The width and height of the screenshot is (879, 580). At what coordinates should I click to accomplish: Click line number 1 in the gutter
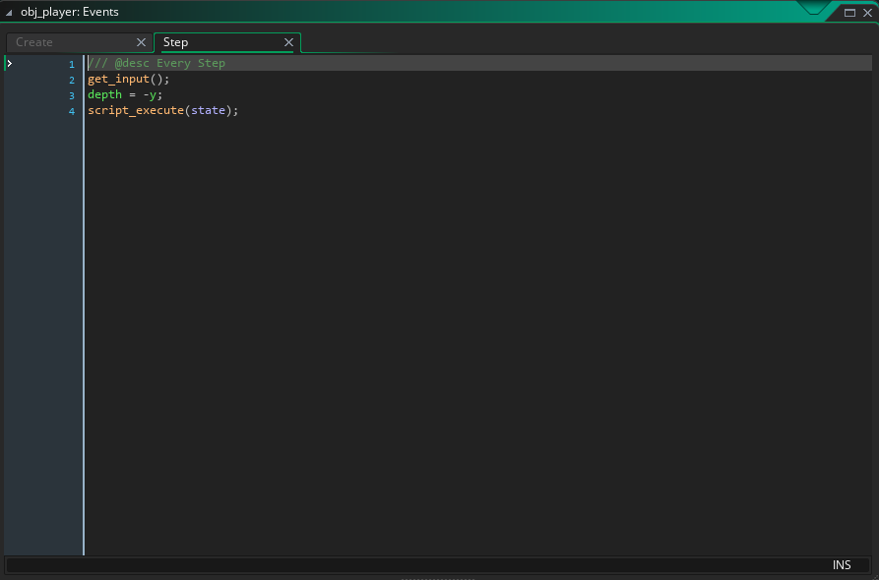[72, 64]
